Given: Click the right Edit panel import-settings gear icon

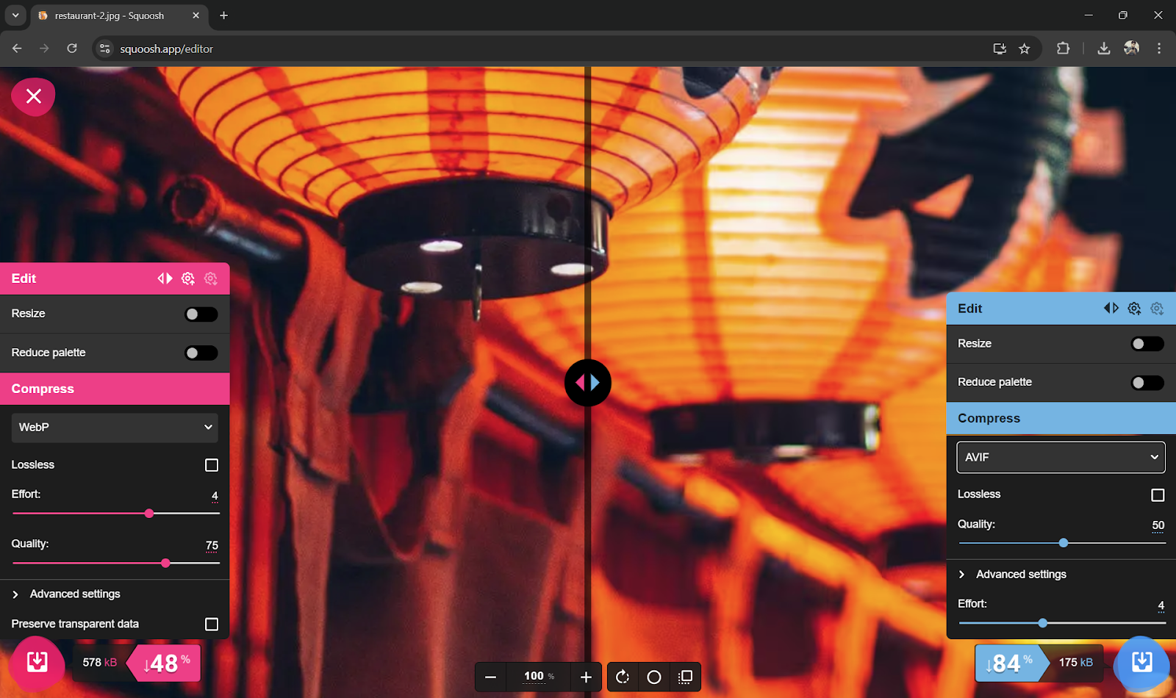Looking at the screenshot, I should pos(1158,309).
